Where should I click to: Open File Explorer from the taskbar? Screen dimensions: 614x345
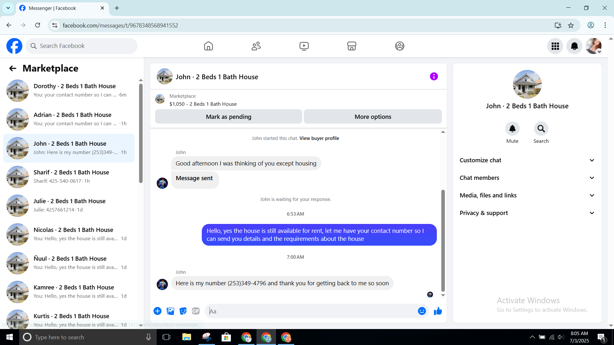(x=186, y=337)
